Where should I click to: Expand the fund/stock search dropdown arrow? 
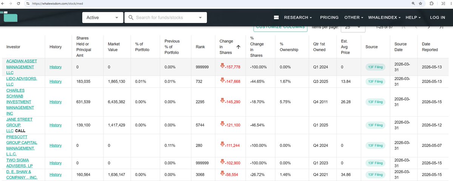pyautogui.click(x=200, y=18)
